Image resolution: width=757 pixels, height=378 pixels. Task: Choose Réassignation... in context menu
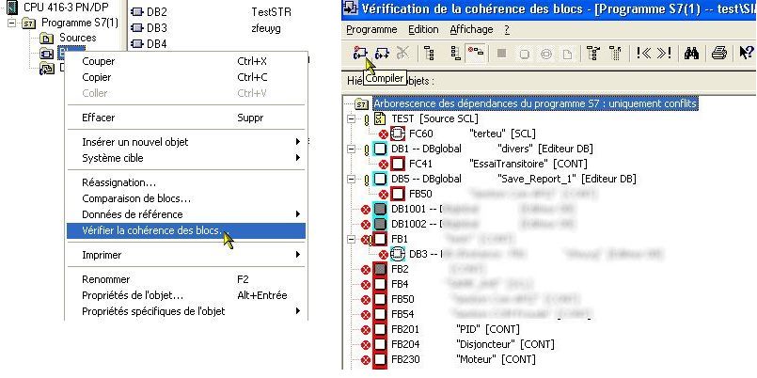pos(186,182)
